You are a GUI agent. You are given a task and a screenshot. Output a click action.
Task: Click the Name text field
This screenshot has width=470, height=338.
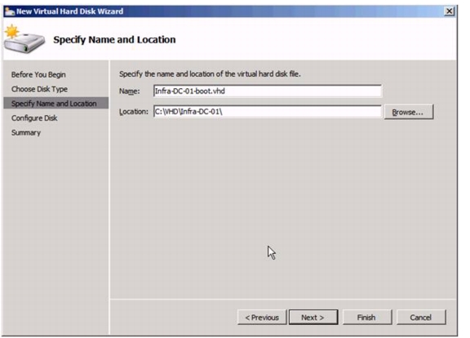[x=268, y=91]
